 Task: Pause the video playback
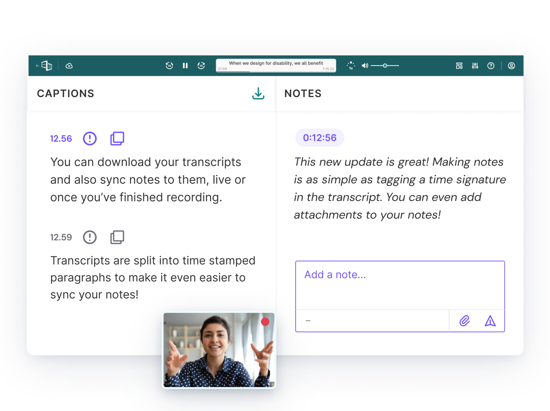(185, 66)
